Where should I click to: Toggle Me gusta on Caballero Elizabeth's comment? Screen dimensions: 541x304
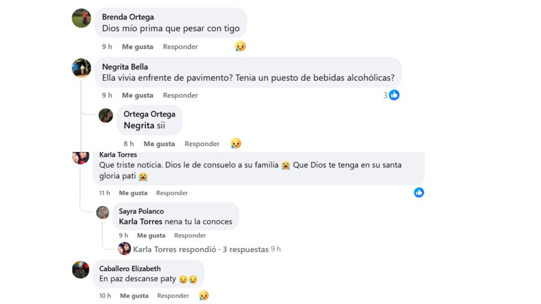[134, 296]
